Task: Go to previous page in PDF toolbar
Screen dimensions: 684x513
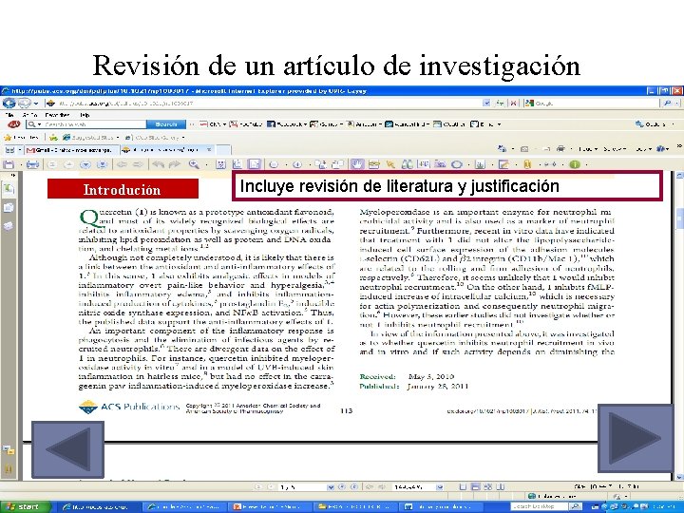Action: coord(68,164)
